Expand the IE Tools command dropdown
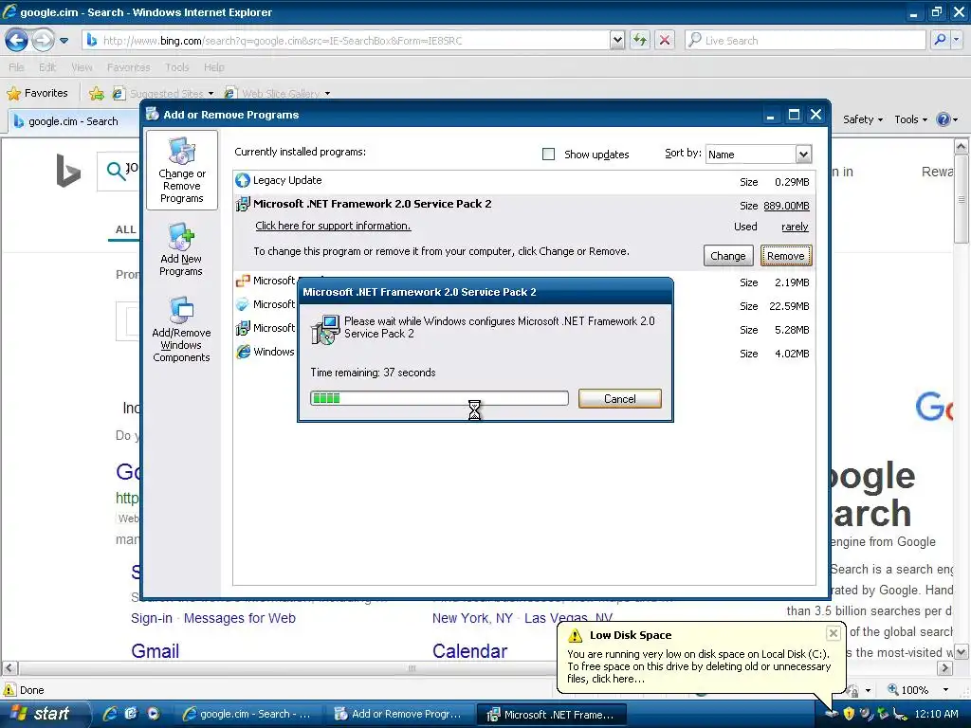 pyautogui.click(x=925, y=120)
